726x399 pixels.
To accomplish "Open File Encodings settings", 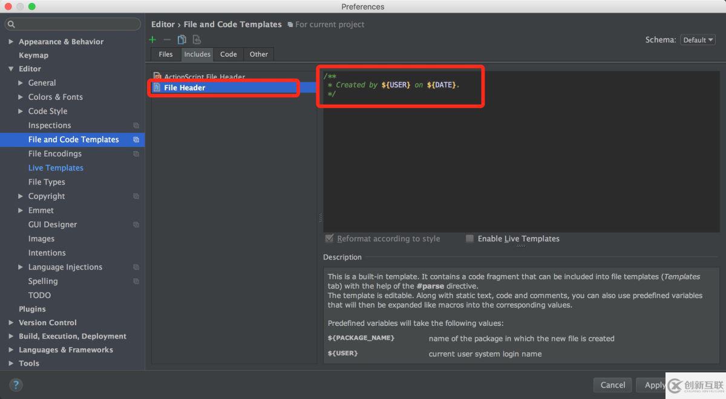I will [55, 154].
